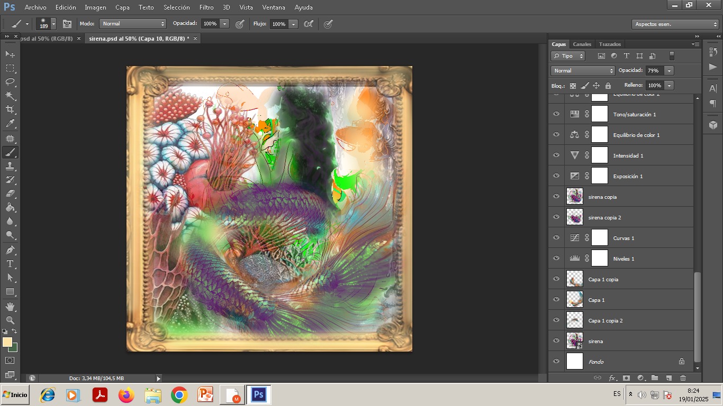Select the sirena copia 2 layer thumbnail
This screenshot has height=406, width=723.
point(575,217)
